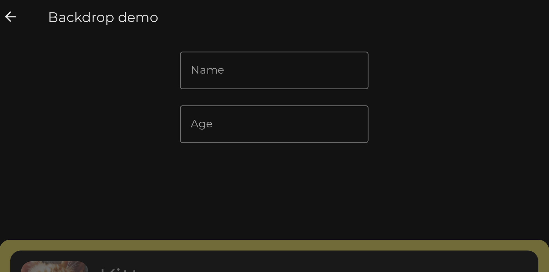Click the "Age" placeholder label
549x272 pixels.
pyautogui.click(x=201, y=124)
